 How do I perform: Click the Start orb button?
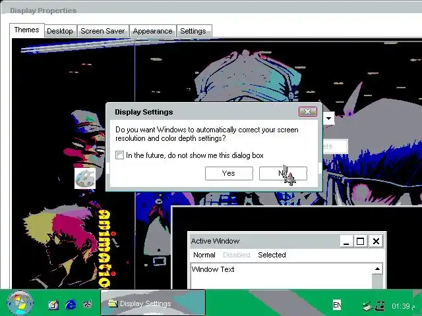tap(20, 303)
